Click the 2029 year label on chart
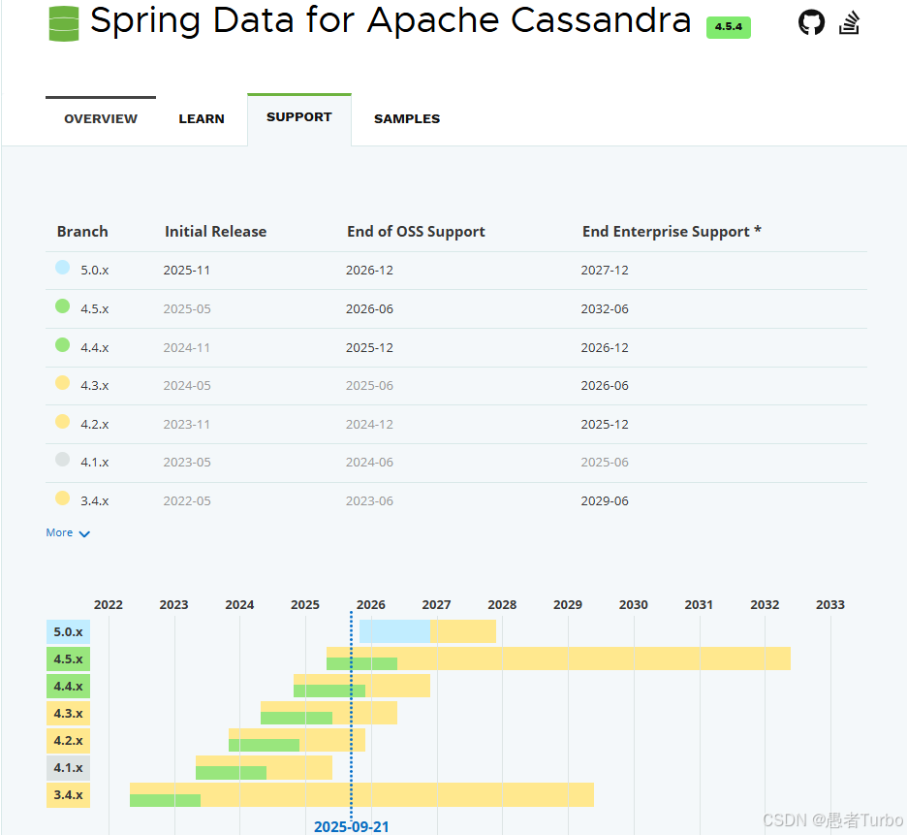The height and width of the screenshot is (835, 907). [x=568, y=604]
